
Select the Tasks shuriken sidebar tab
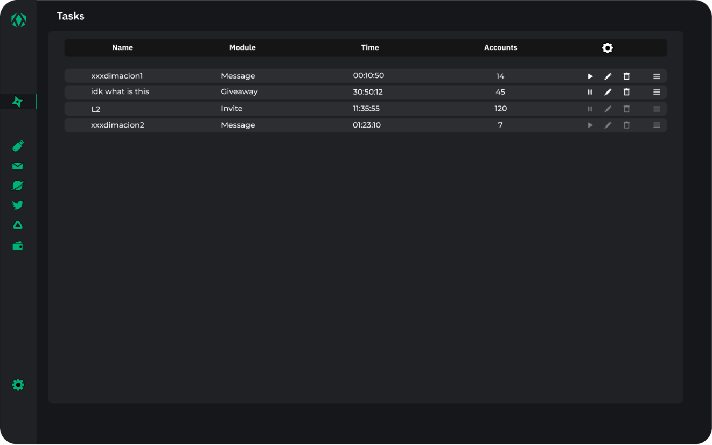(x=18, y=102)
